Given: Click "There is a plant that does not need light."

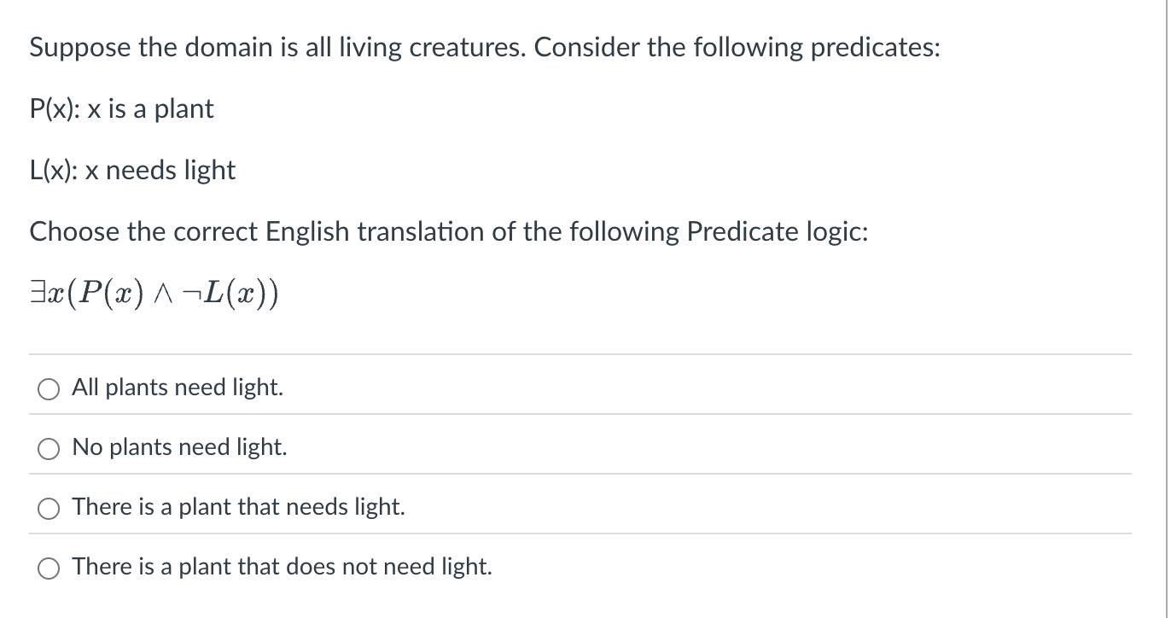Looking at the screenshot, I should click(282, 567).
